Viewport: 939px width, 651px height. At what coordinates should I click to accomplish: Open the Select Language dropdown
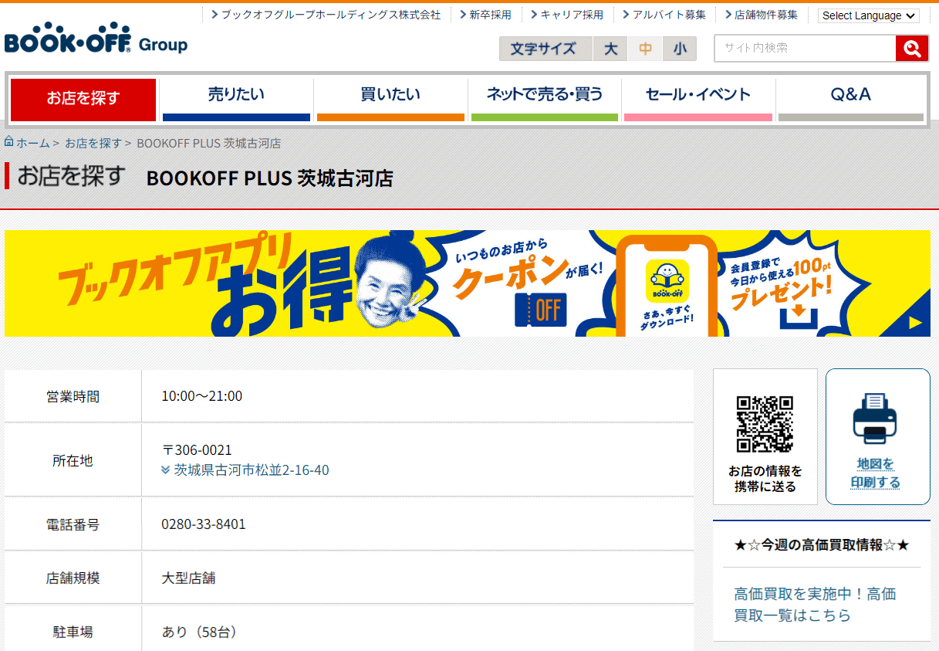pos(868,15)
